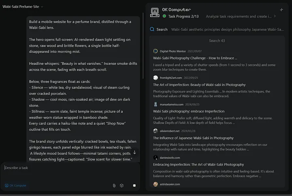The height and width of the screenshot is (196, 292).
Task: Click the Digital Photo Mentor source icon
Action: [x=155, y=51]
